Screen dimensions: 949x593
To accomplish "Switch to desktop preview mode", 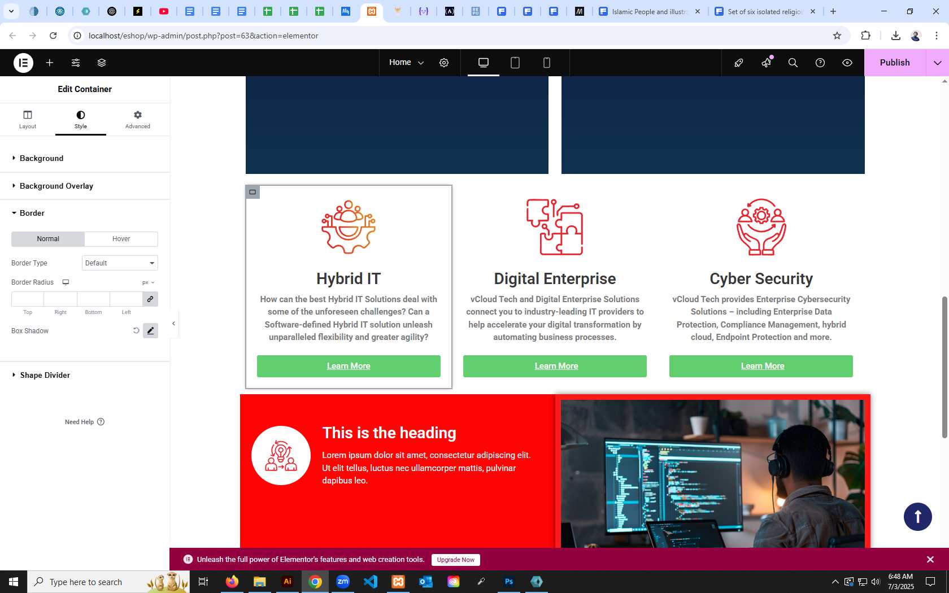I will [484, 63].
